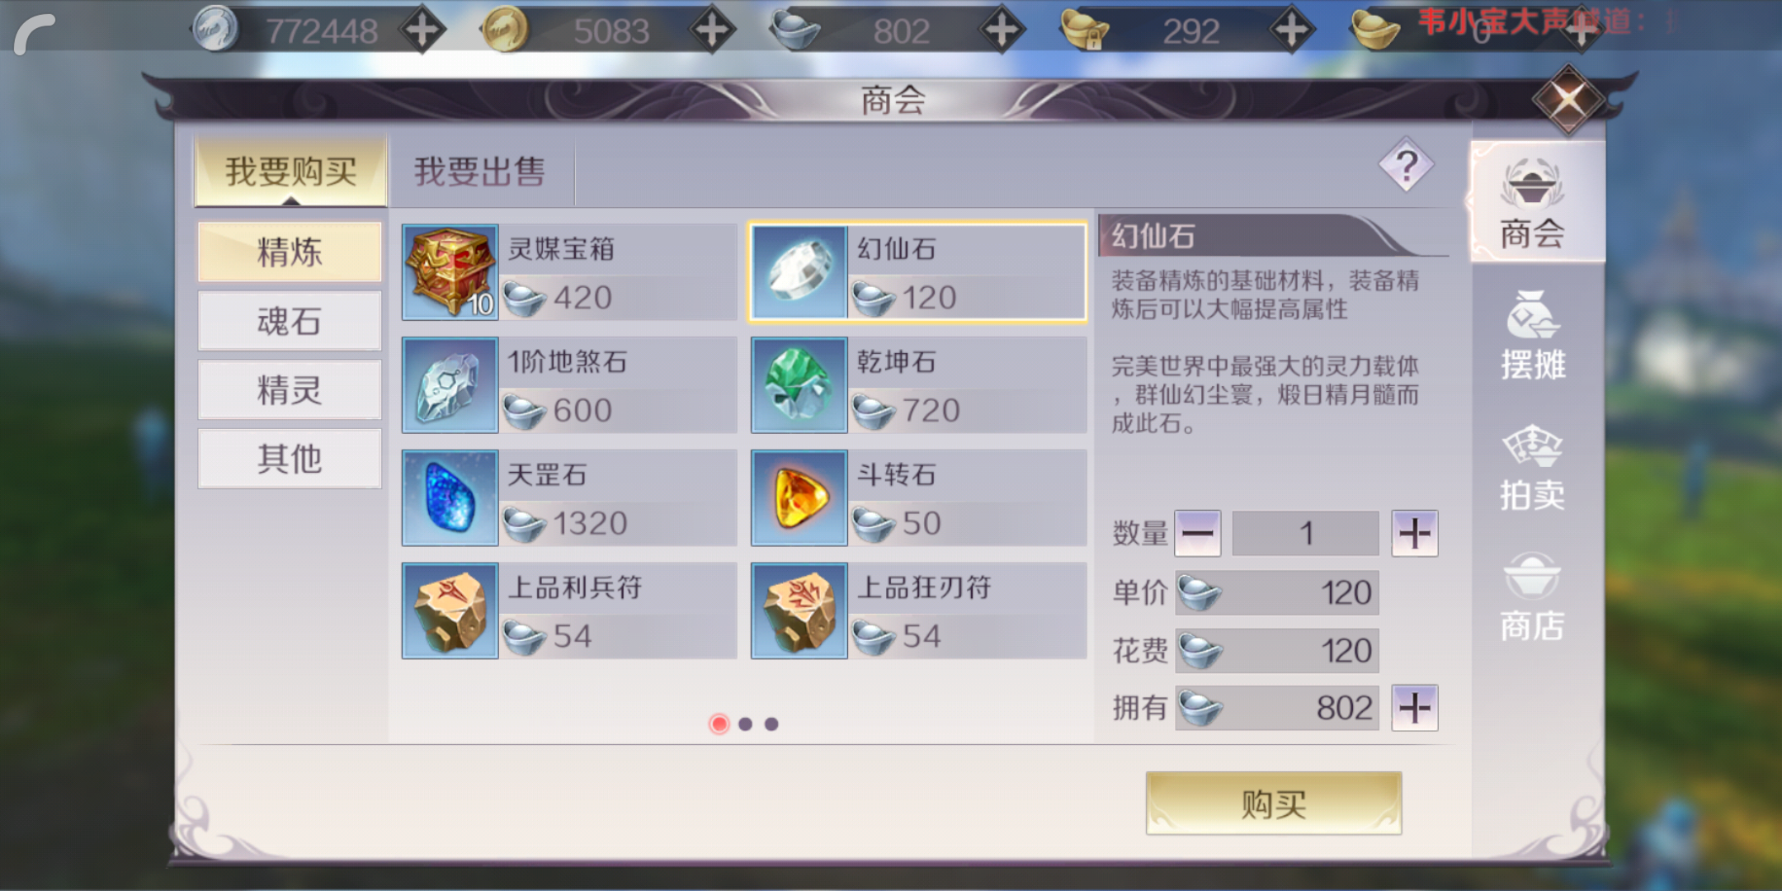Select the 灵媒宝箱 treasure chest item
This screenshot has height=891, width=1782.
tap(569, 272)
